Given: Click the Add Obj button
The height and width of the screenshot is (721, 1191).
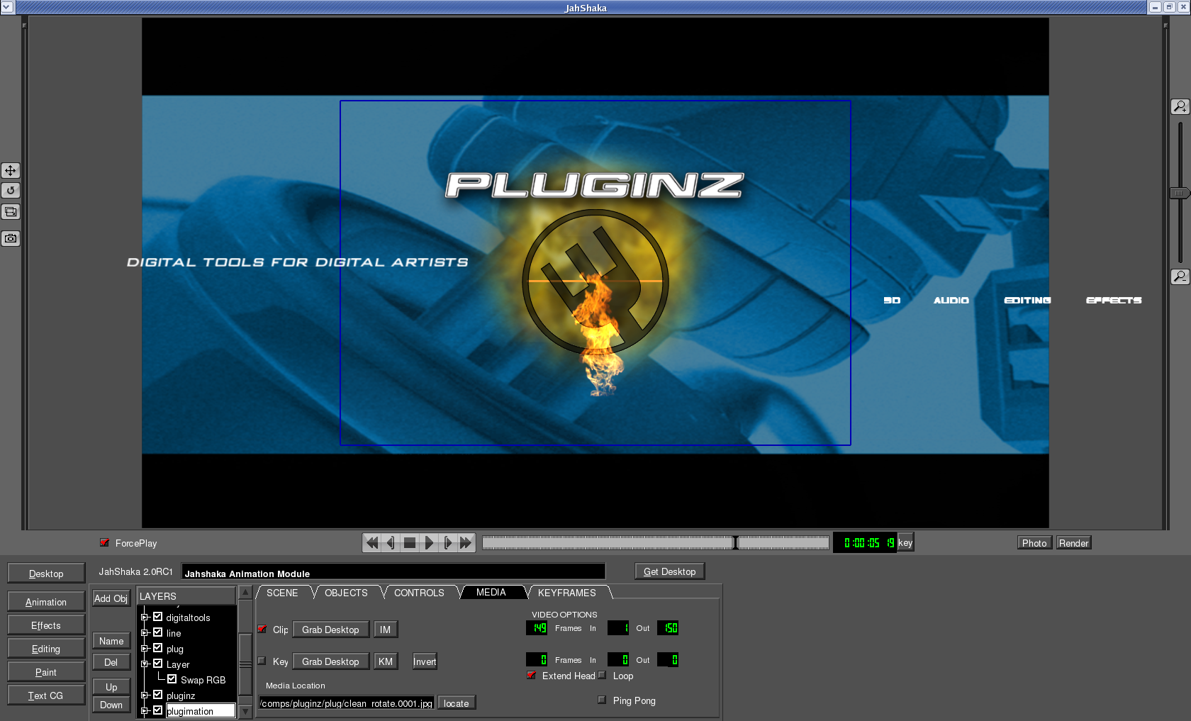Looking at the screenshot, I should [x=111, y=598].
